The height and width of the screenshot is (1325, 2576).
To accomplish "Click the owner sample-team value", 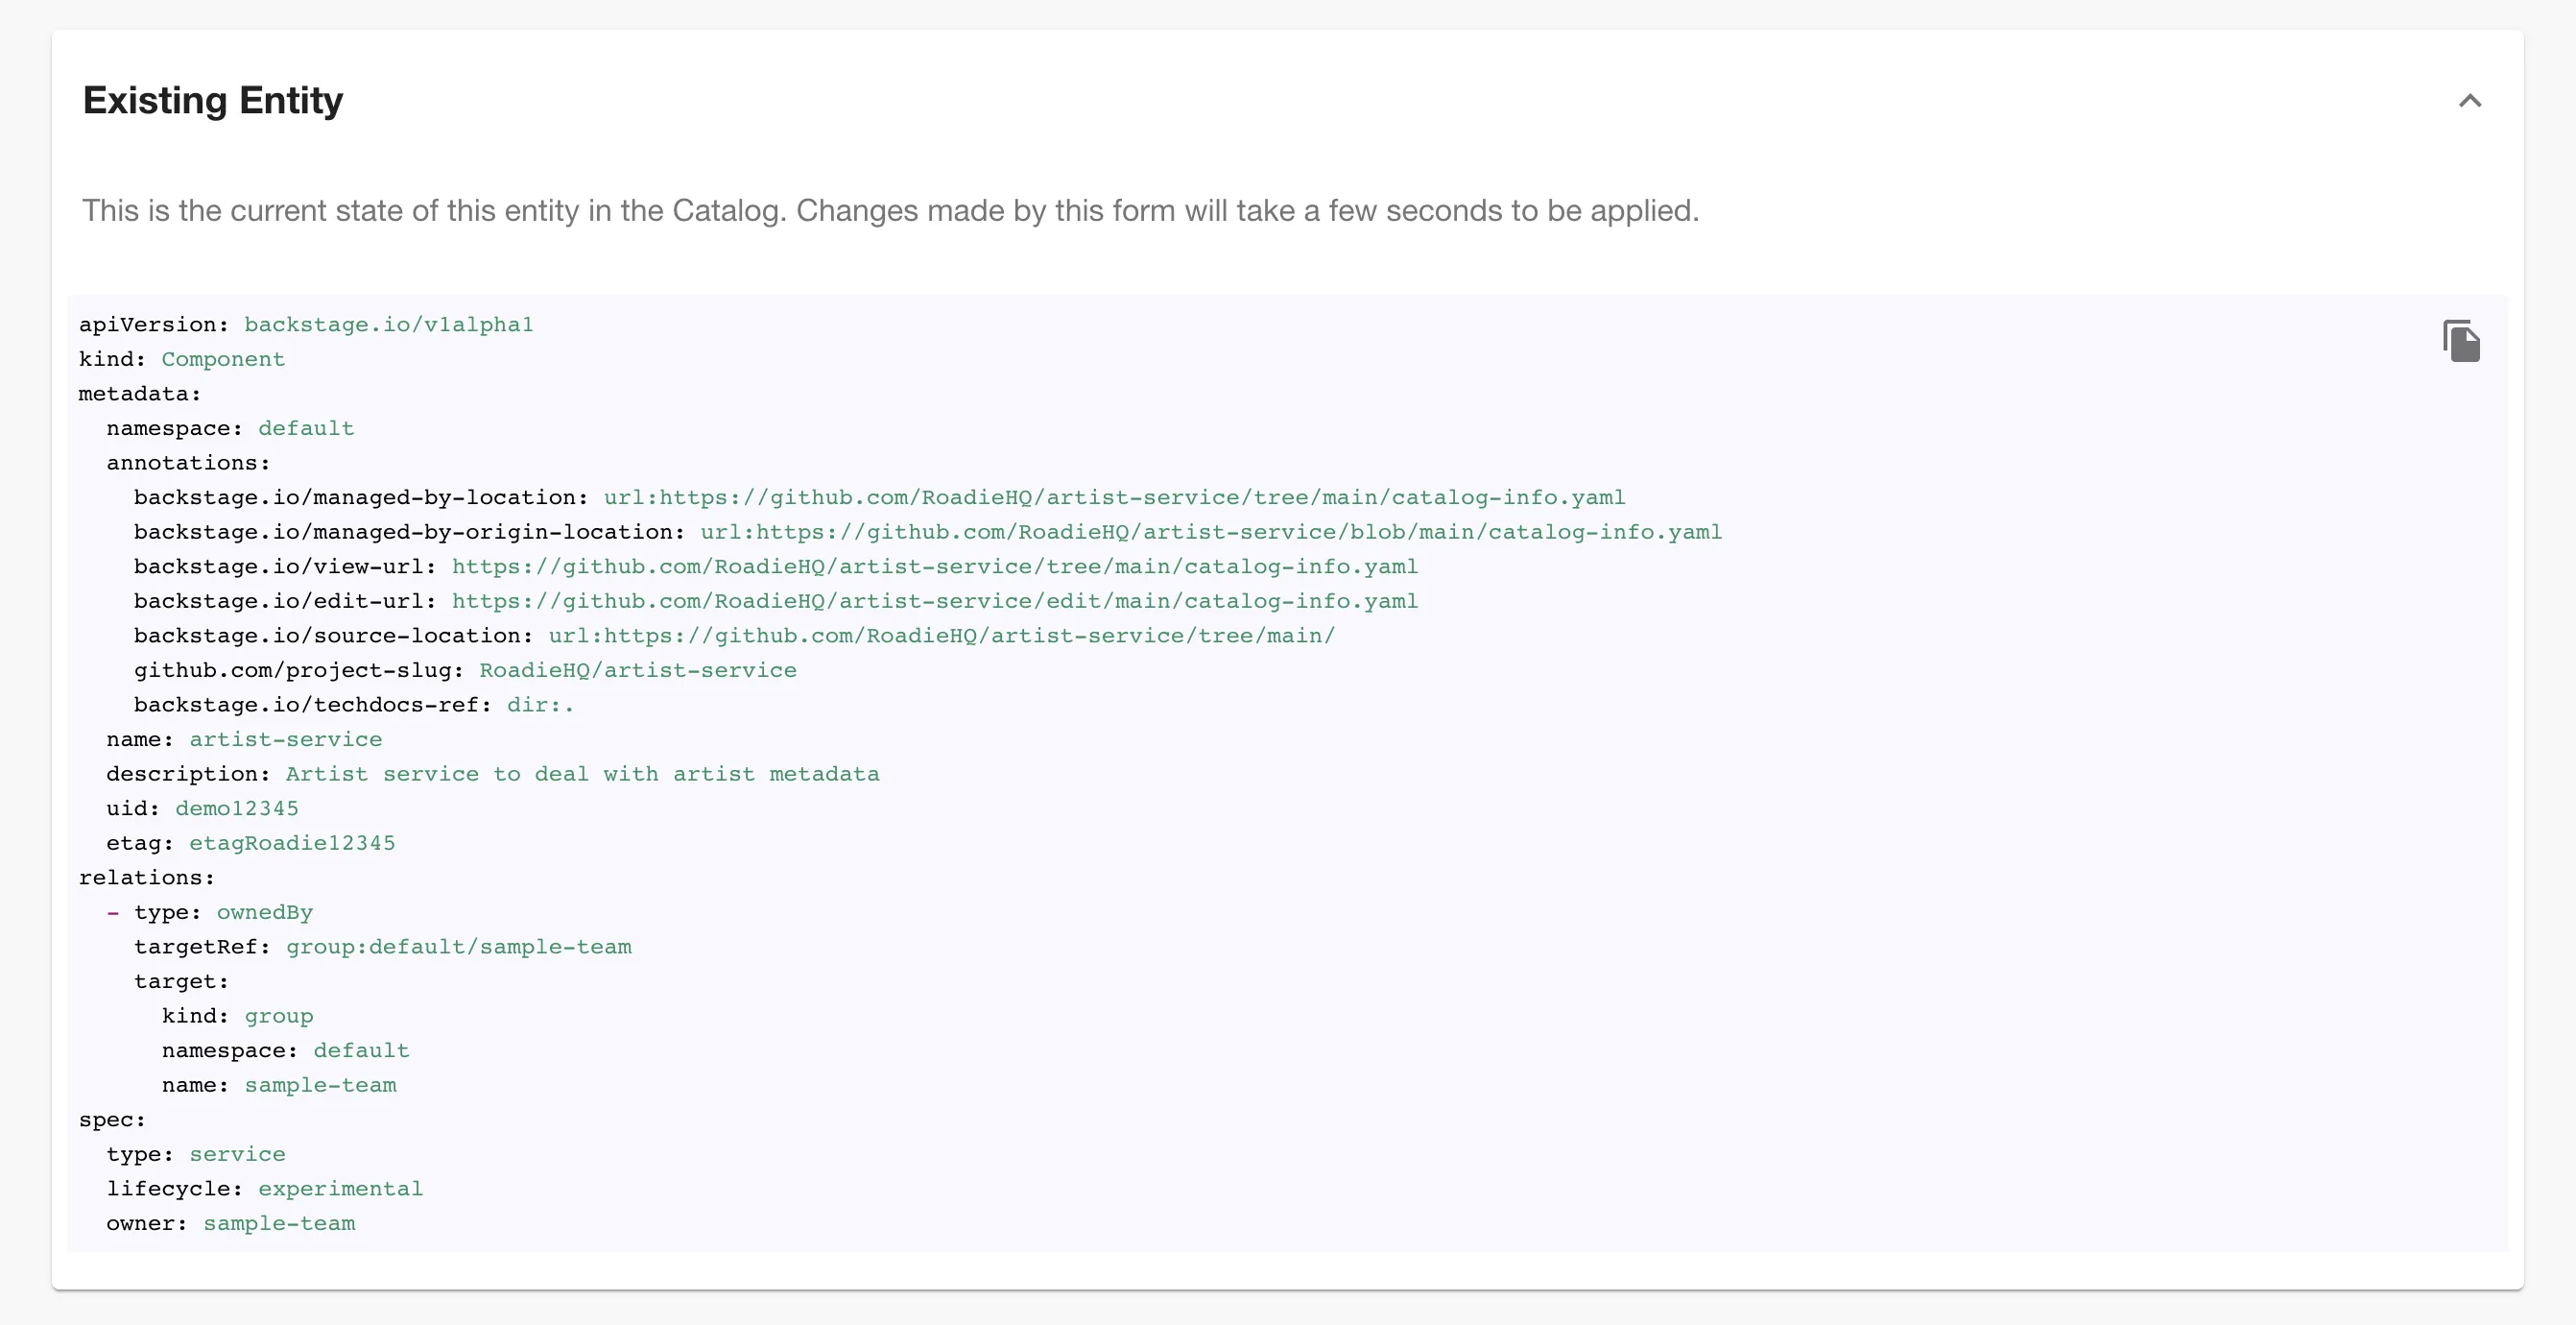I will pyautogui.click(x=279, y=1224).
